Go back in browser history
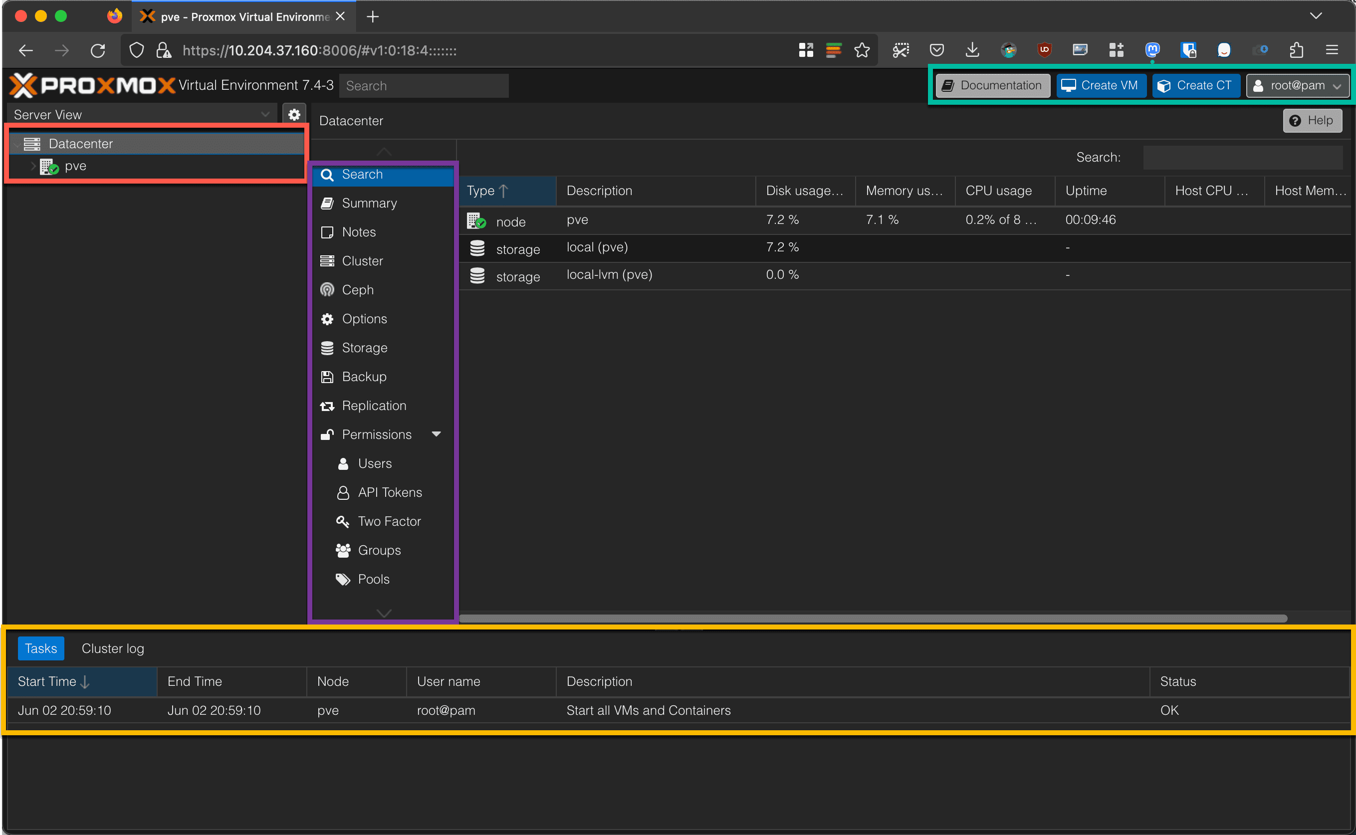 tap(26, 51)
